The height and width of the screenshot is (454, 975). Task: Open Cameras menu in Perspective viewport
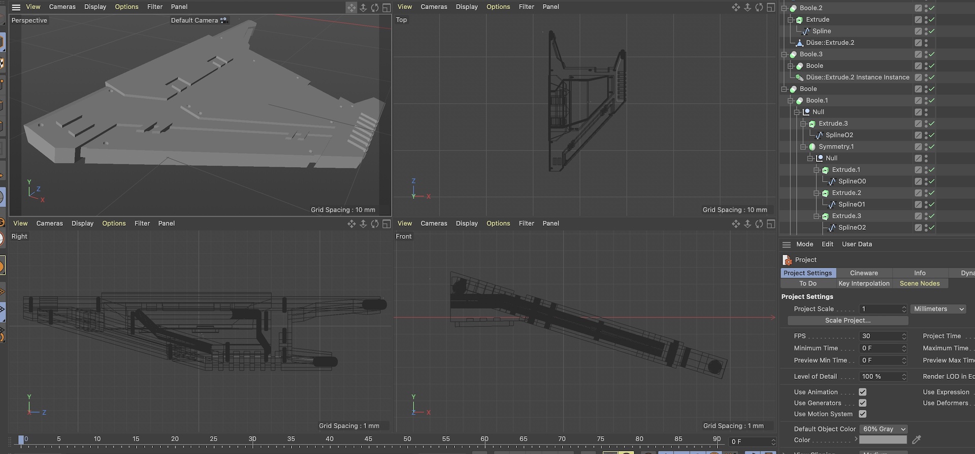(x=62, y=7)
